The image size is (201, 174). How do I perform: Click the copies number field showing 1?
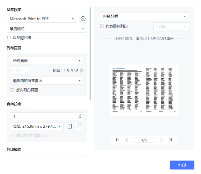click(x=47, y=116)
